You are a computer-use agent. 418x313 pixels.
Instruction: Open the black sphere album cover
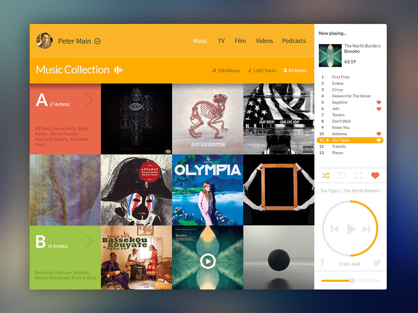click(279, 258)
